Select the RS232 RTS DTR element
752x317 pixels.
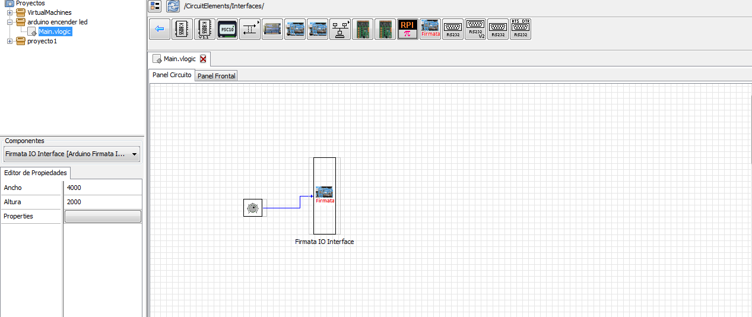pyautogui.click(x=521, y=29)
